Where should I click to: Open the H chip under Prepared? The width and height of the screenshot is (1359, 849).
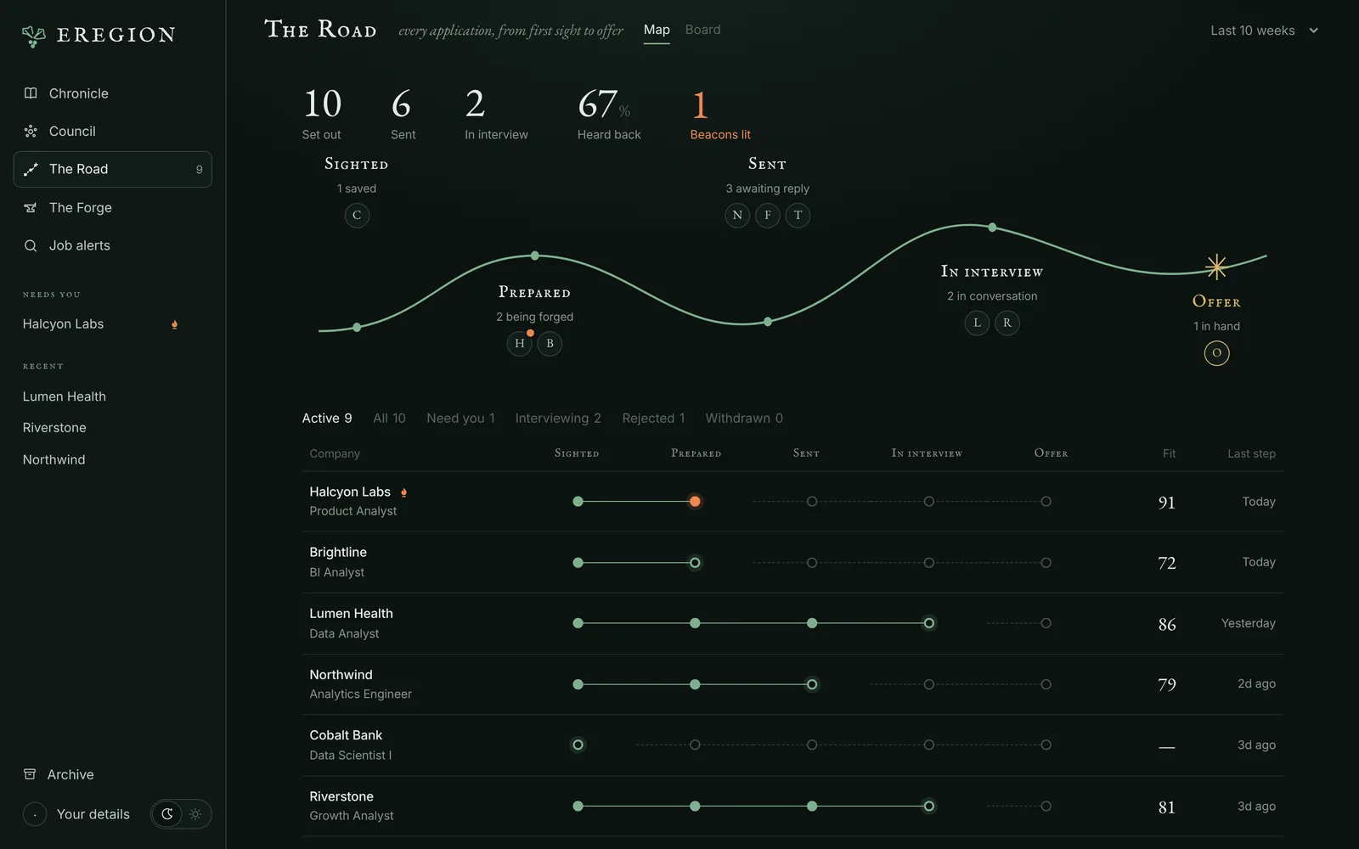(520, 344)
